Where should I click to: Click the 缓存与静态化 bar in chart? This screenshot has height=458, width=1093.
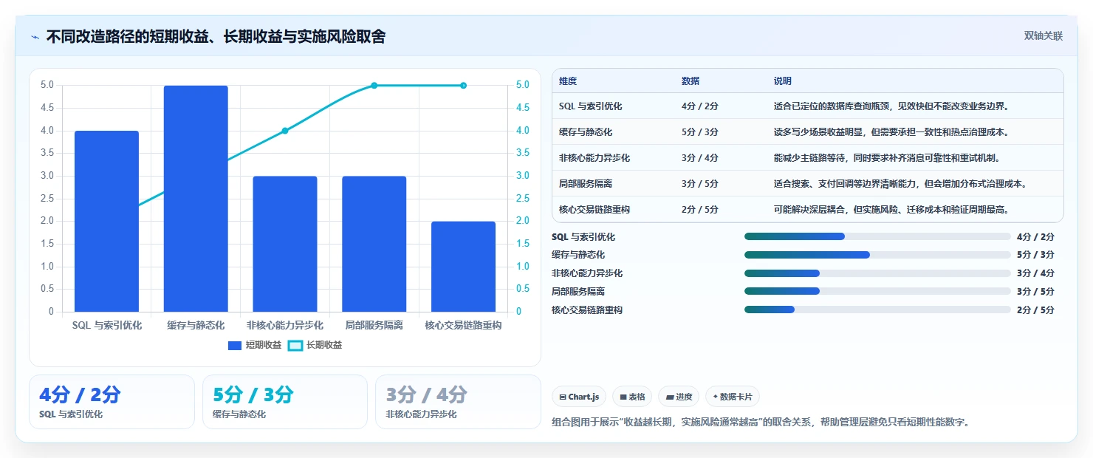click(196, 199)
